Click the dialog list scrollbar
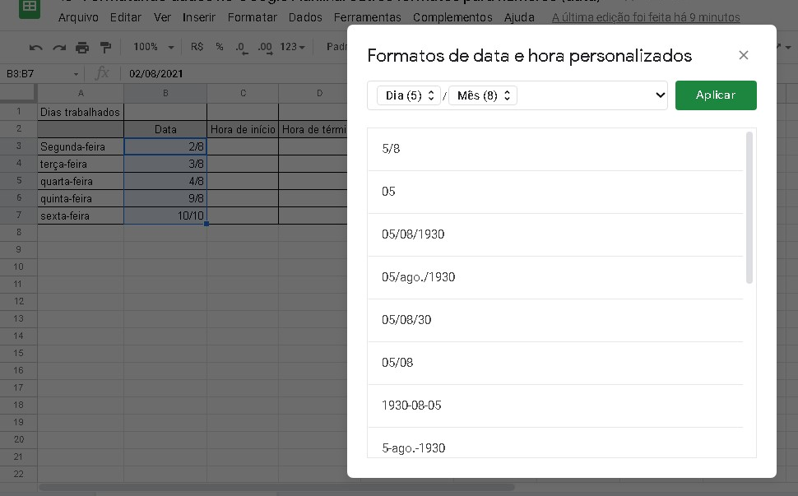The image size is (798, 496). click(x=749, y=206)
